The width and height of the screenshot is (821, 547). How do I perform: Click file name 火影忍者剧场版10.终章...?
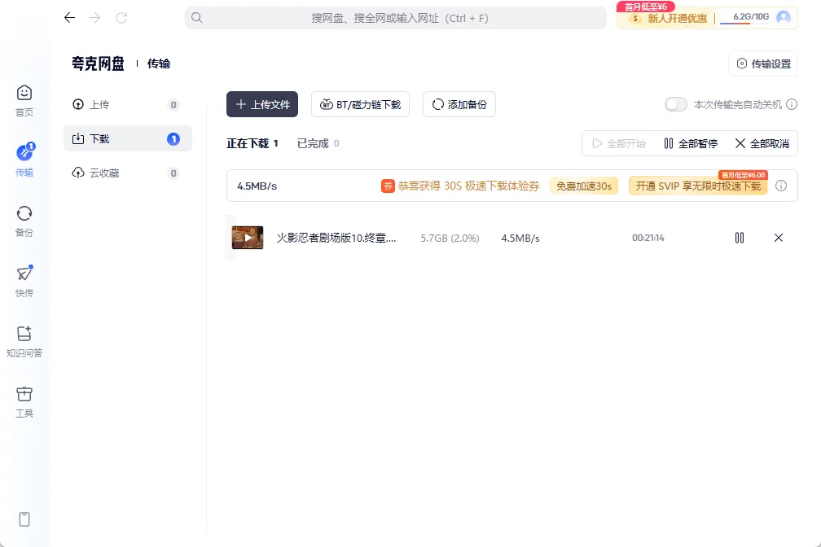tap(336, 238)
